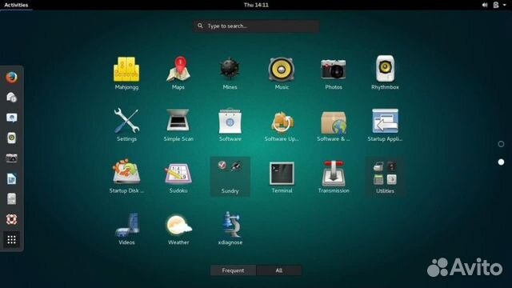Open the Software store app
Screen dimensions: 512x288
pos(230,125)
